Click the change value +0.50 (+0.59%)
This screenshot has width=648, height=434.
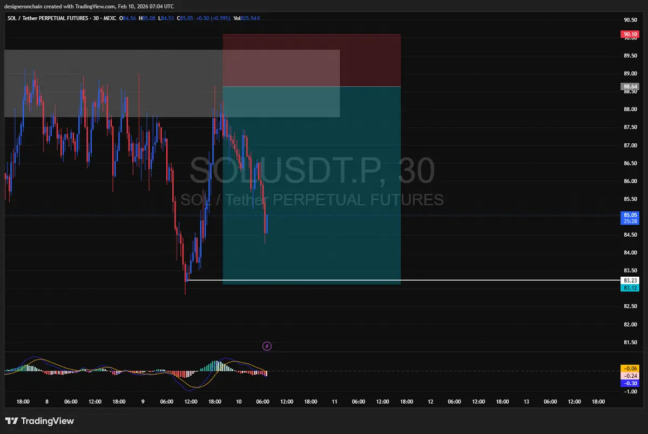(212, 18)
